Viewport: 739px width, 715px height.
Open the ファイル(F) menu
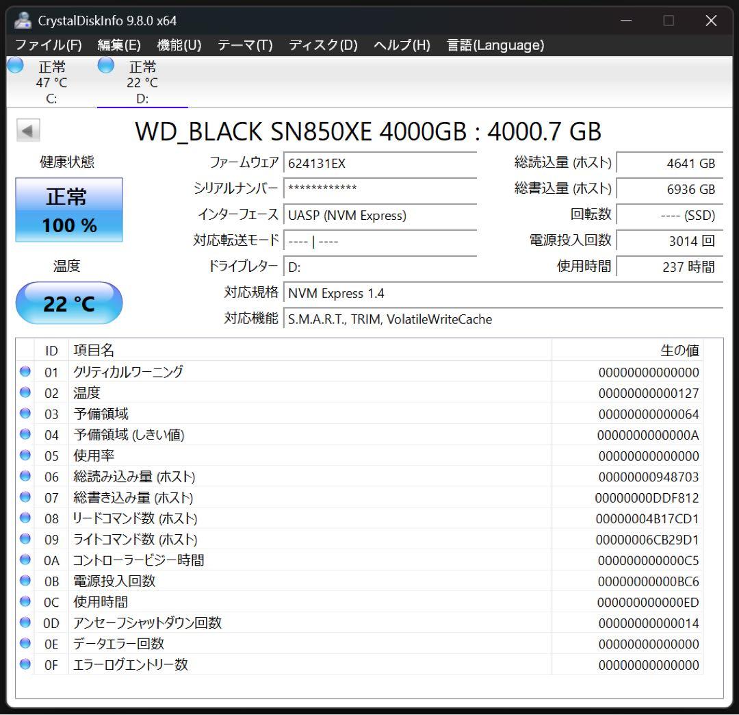(x=49, y=45)
